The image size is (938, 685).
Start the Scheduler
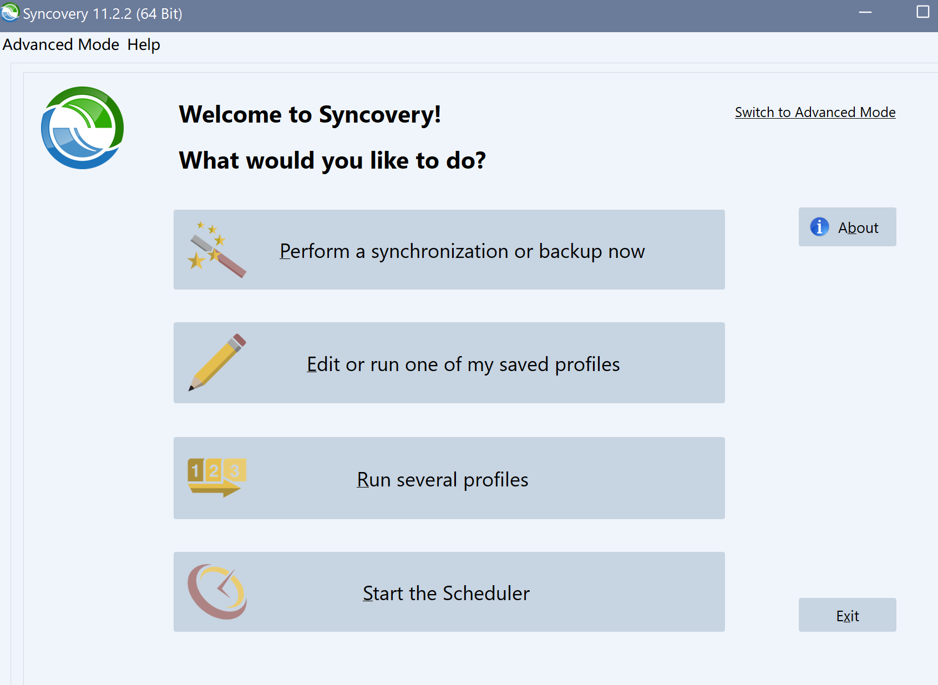(449, 592)
